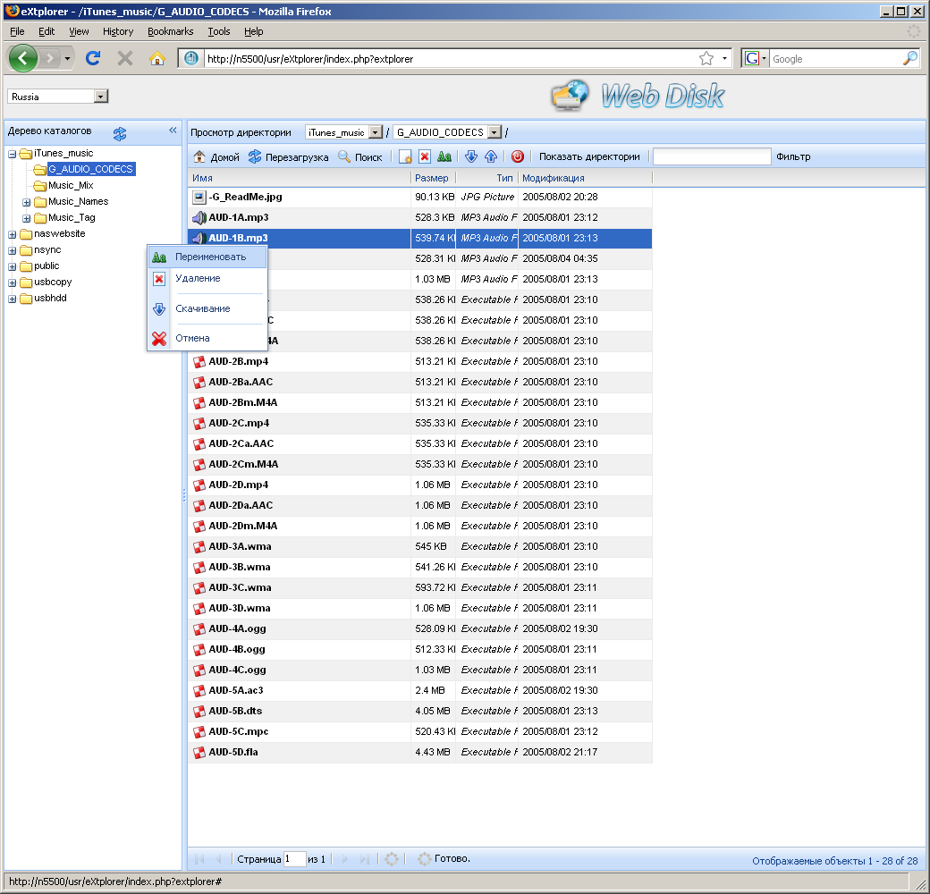930x894 pixels.
Task: Click the Готово refresh icon in pager
Action: 424,859
